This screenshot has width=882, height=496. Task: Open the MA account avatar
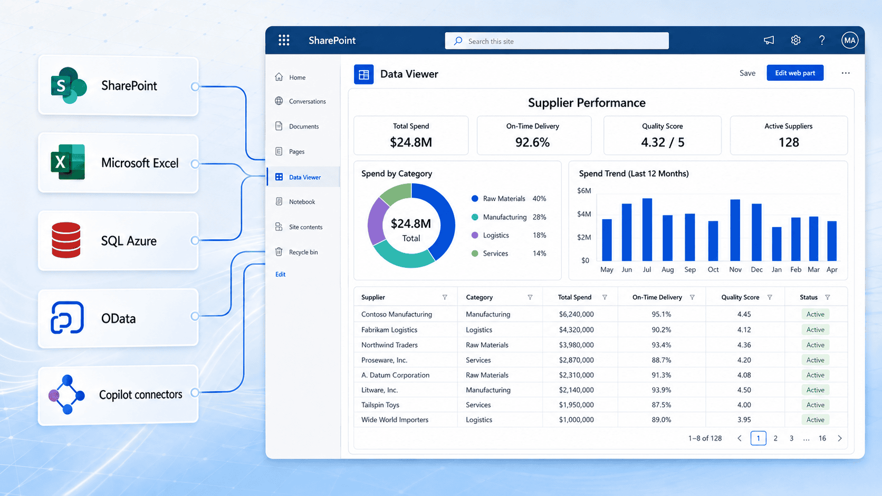pyautogui.click(x=850, y=40)
